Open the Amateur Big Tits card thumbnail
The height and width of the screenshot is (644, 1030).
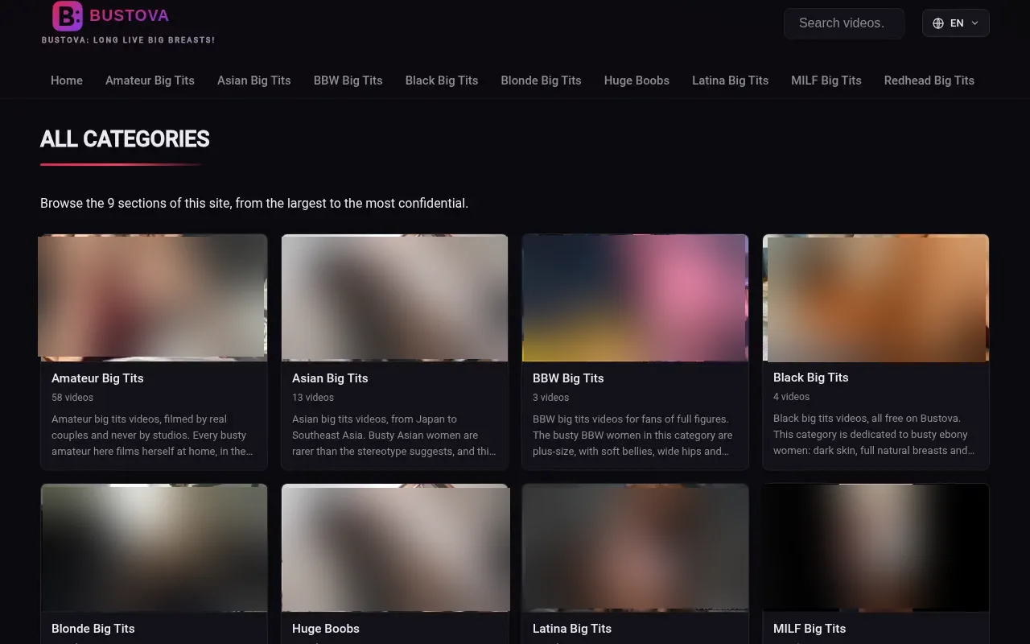(x=153, y=297)
